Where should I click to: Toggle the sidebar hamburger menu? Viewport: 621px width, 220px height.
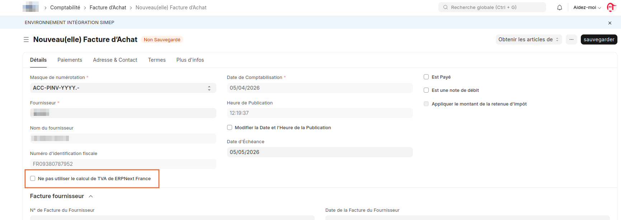point(26,39)
